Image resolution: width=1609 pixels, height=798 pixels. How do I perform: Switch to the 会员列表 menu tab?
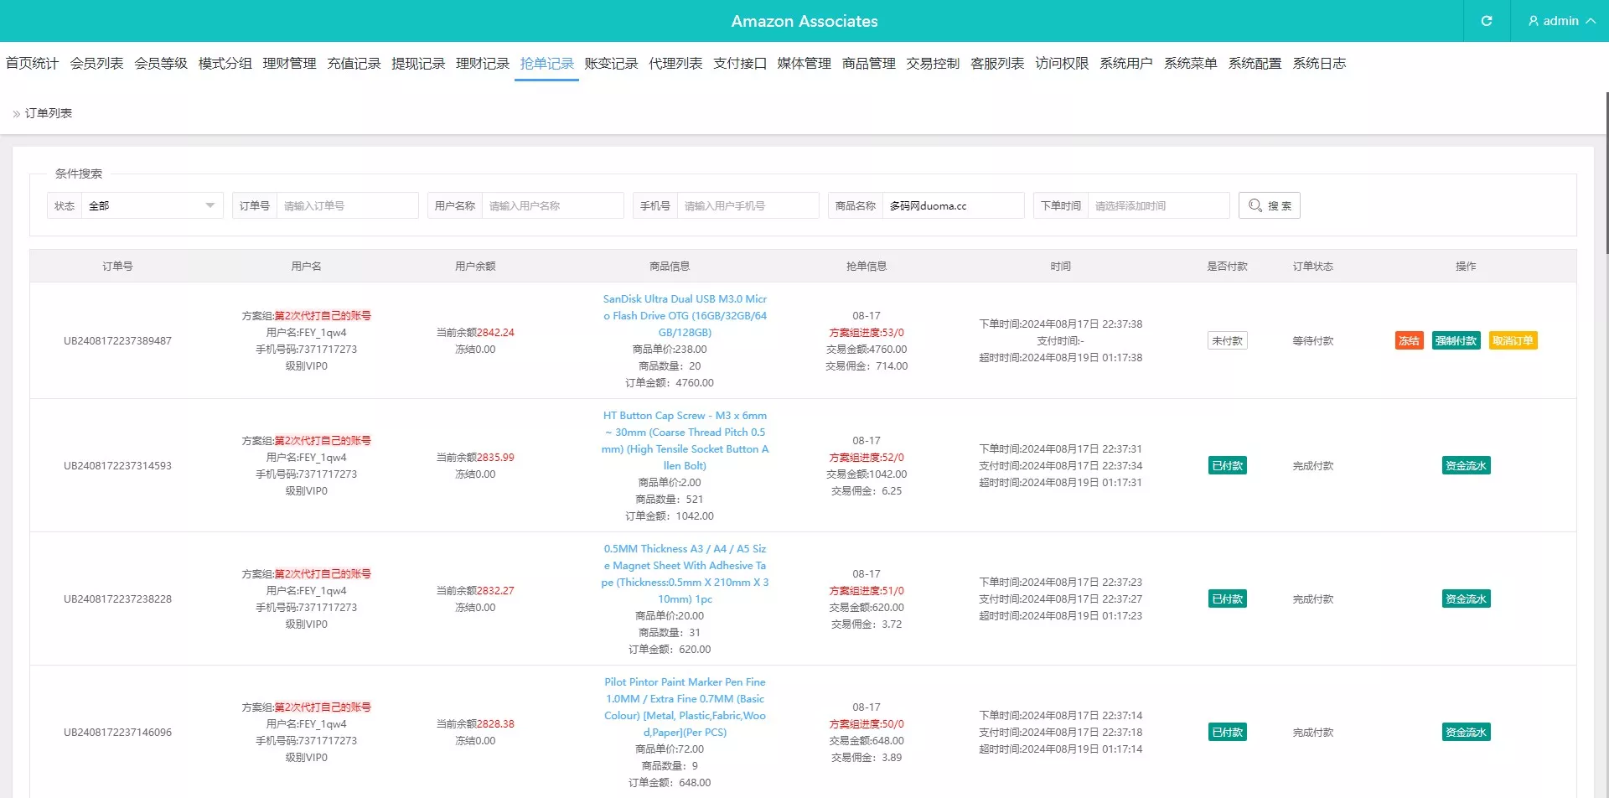(96, 64)
